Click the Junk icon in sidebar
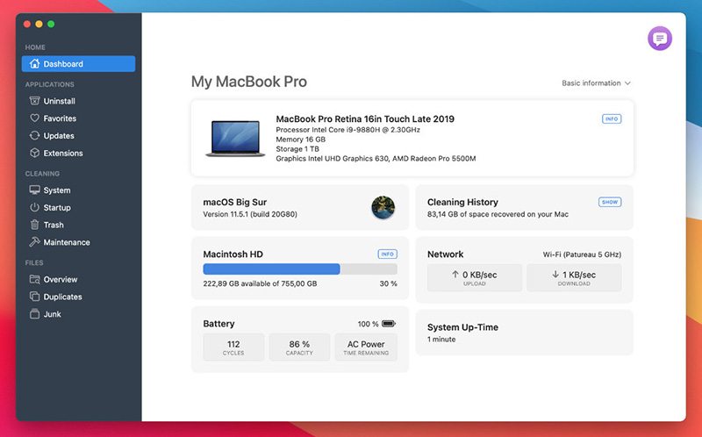Image resolution: width=702 pixels, height=437 pixels. 34,314
